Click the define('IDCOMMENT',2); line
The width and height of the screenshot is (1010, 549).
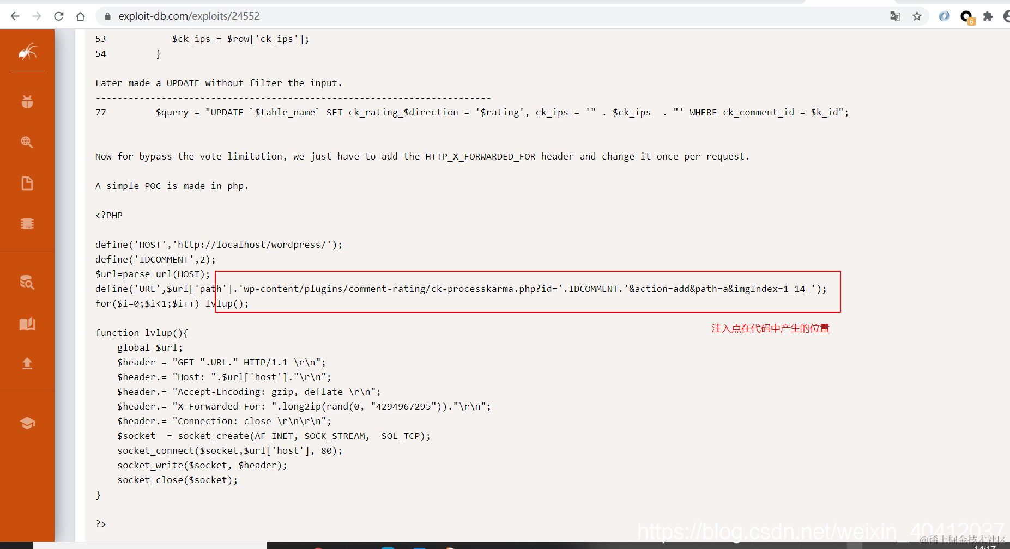[x=155, y=259]
